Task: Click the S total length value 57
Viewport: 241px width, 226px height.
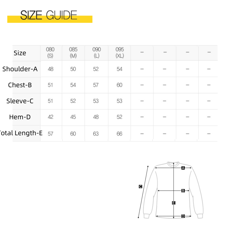Action: (x=51, y=134)
